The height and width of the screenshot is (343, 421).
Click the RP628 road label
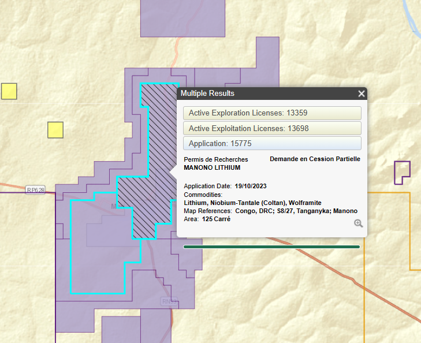[x=35, y=190]
